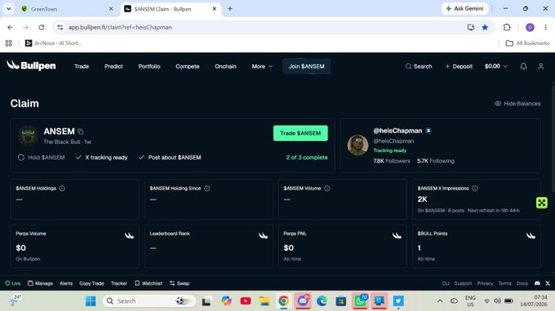The image size is (555, 311).
Task: Open Chrome profile avatar
Action: [530, 27]
